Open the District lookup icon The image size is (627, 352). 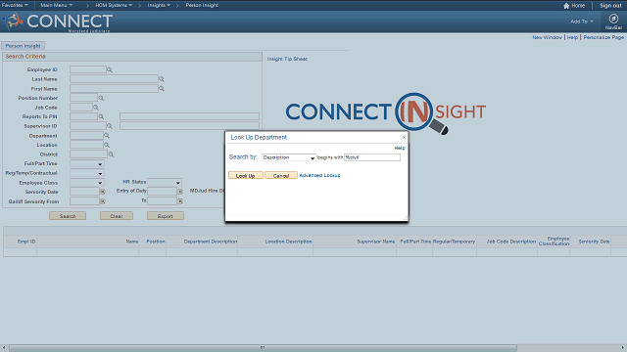111,154
